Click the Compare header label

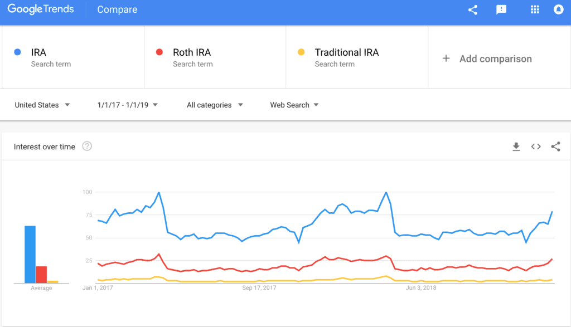click(x=117, y=9)
